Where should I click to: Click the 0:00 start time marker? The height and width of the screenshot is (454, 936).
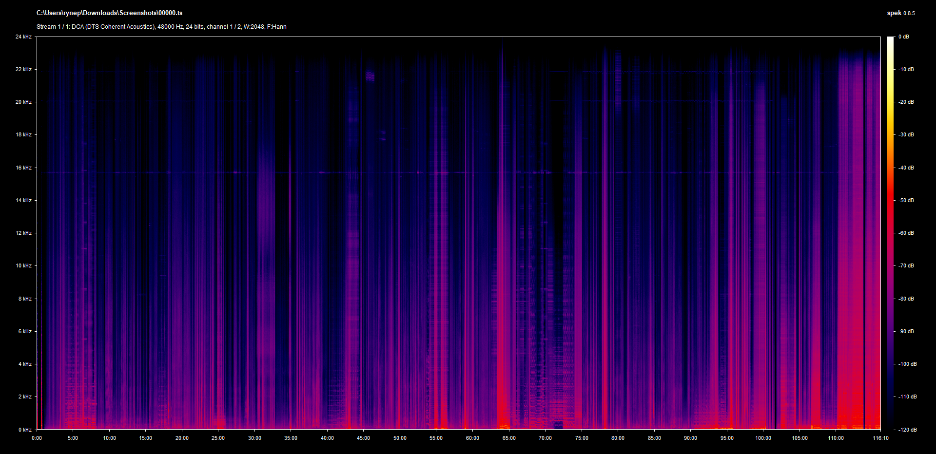(x=37, y=438)
